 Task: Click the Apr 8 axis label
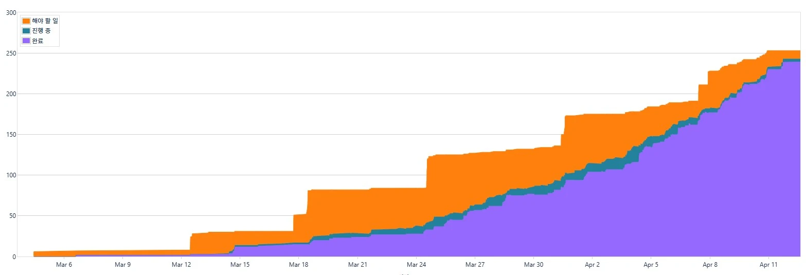point(709,265)
